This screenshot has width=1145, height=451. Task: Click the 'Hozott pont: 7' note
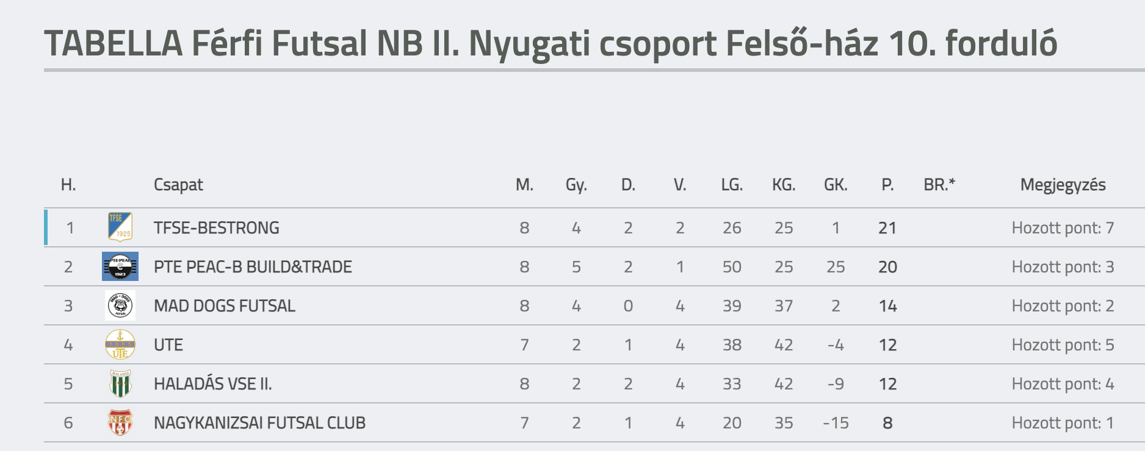point(1063,228)
